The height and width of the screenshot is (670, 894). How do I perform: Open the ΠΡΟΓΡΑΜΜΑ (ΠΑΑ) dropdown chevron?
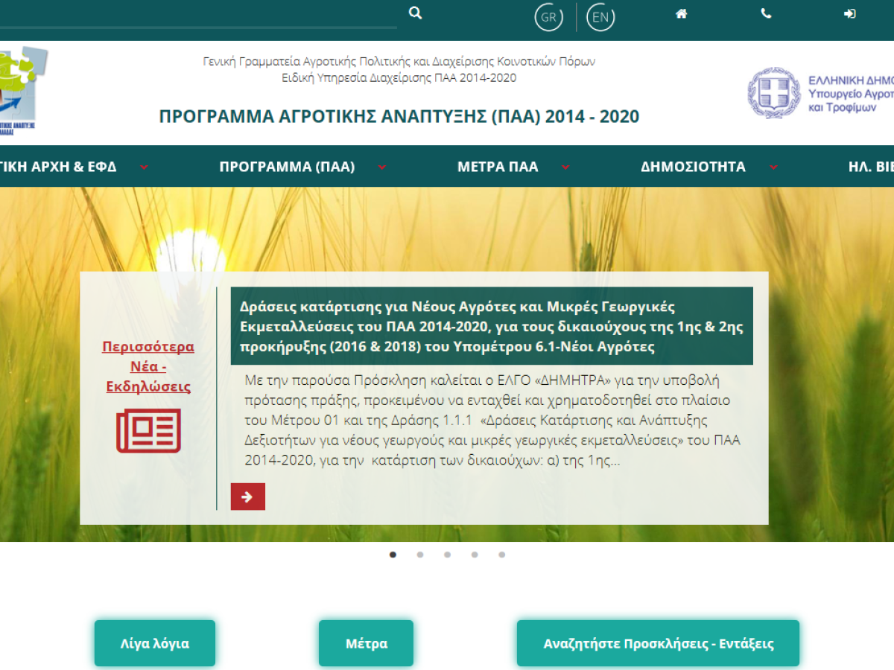coord(382,168)
